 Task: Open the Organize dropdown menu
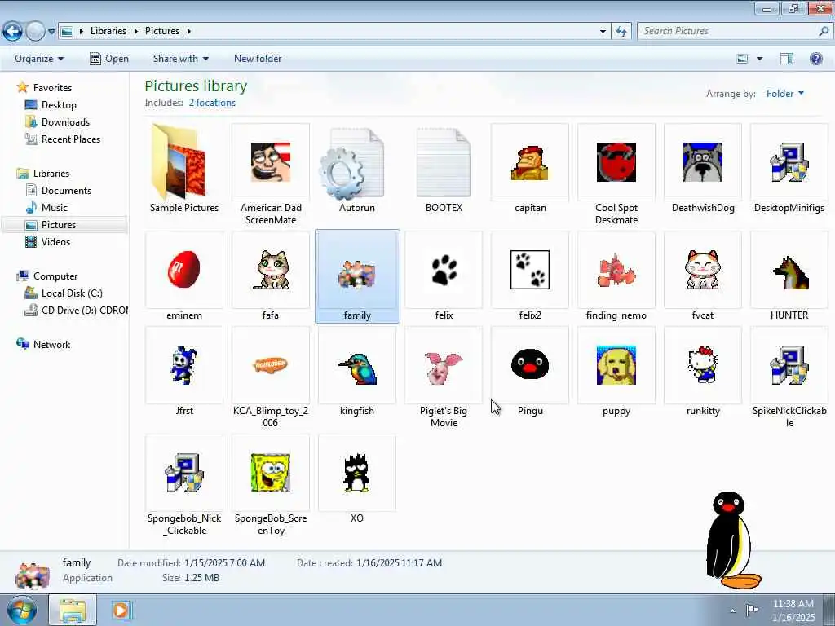click(x=39, y=59)
